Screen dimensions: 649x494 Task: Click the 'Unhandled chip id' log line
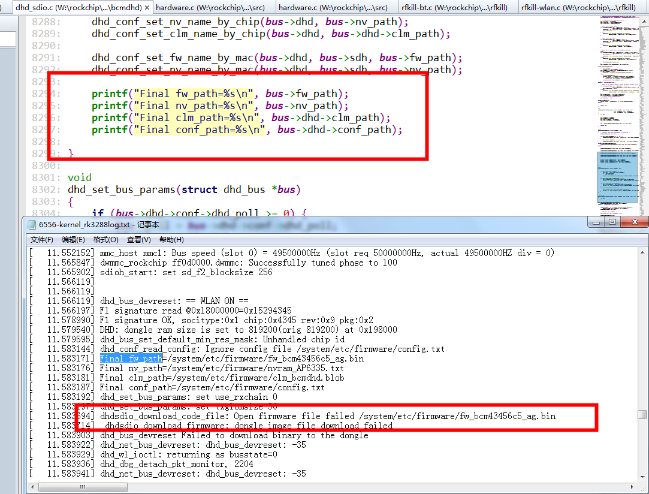pos(222,339)
